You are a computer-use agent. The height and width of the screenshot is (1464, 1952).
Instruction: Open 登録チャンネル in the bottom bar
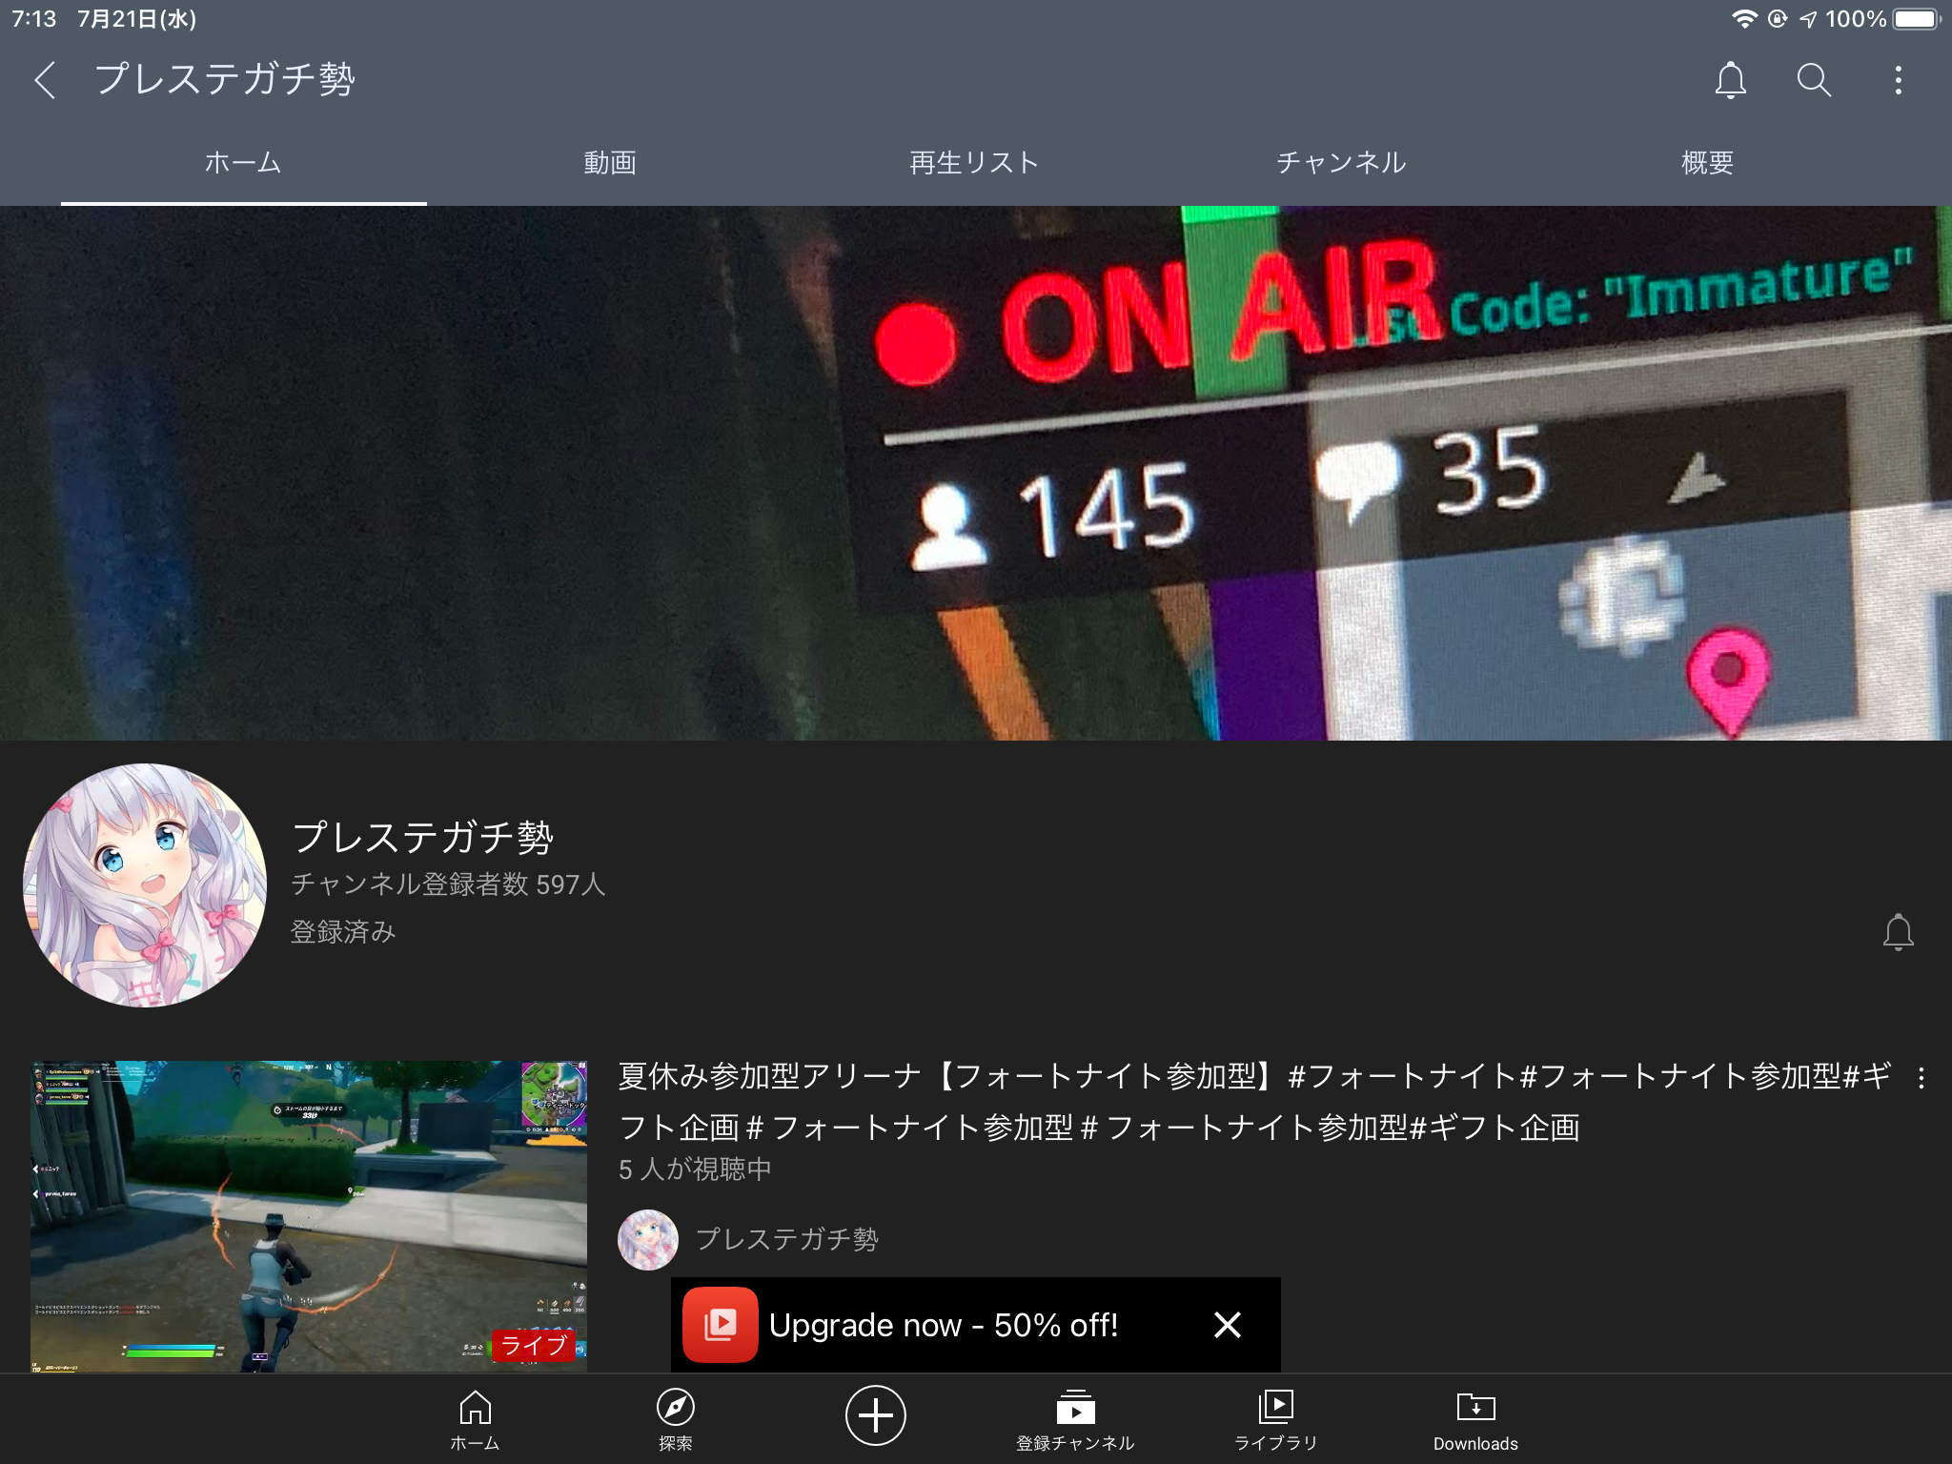[x=1075, y=1419]
